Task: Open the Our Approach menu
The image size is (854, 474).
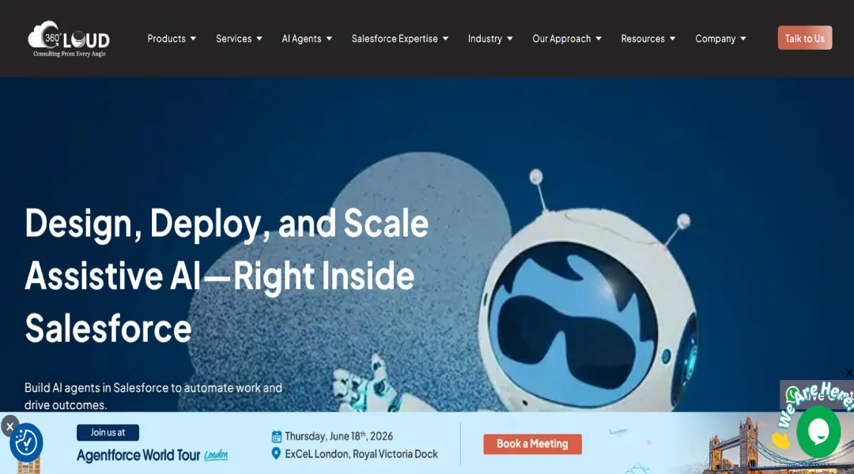Action: click(561, 39)
